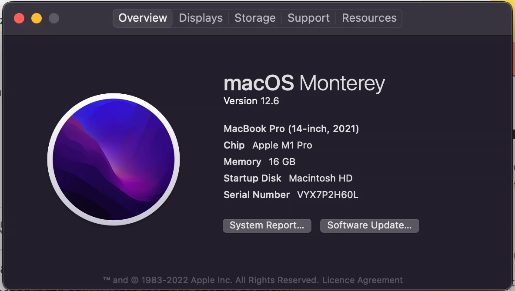Close the About This Mac window
515x291 pixels.
(x=20, y=18)
